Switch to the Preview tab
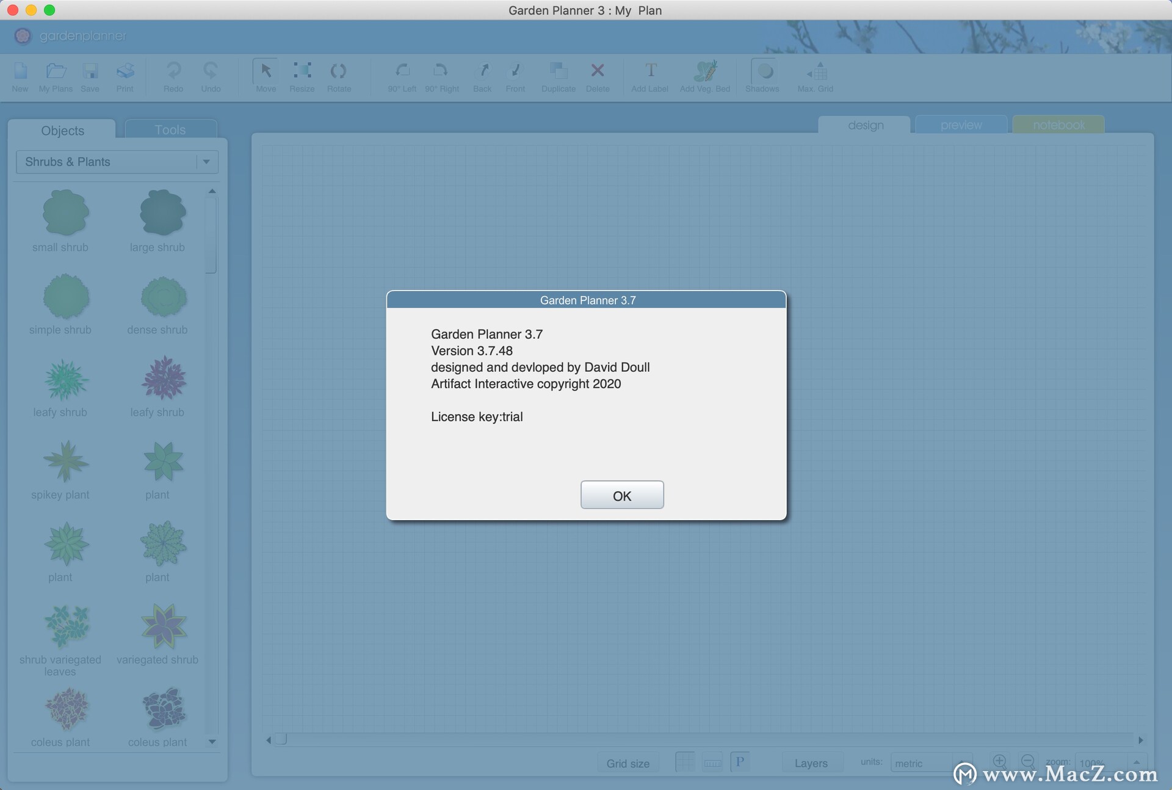 click(x=961, y=125)
